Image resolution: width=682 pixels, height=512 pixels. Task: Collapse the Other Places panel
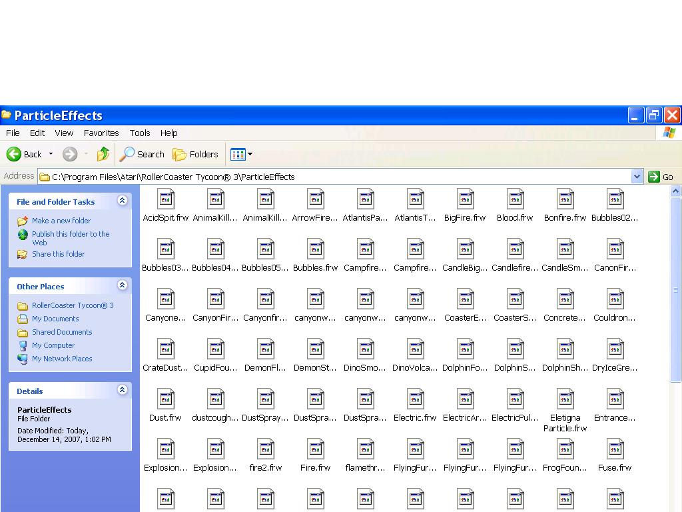click(122, 285)
